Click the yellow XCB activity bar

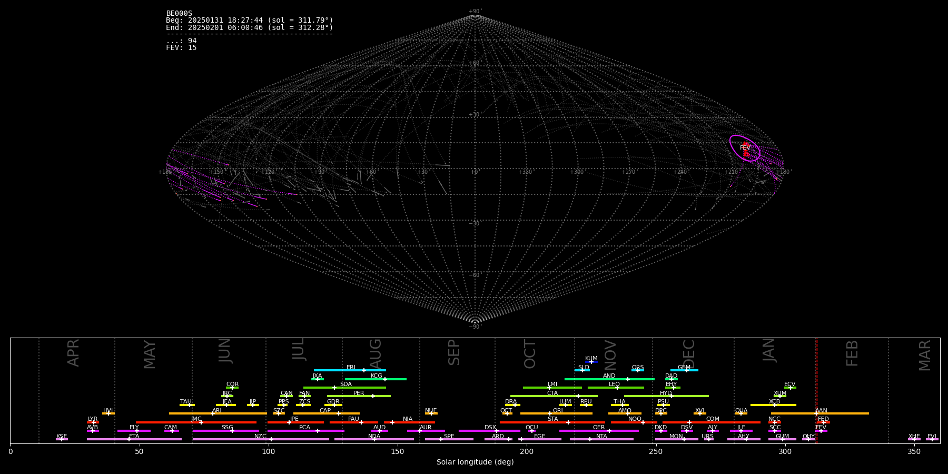[x=773, y=405]
